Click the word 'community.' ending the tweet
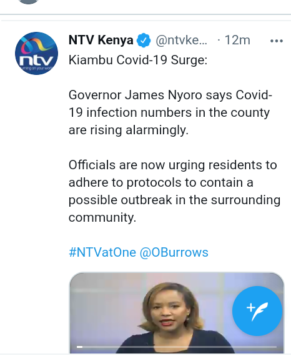The width and height of the screenshot is (291, 356). point(102,217)
